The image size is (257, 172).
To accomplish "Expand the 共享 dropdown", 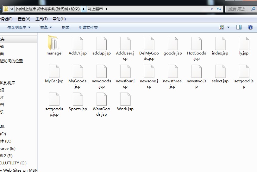I will tap(51, 27).
